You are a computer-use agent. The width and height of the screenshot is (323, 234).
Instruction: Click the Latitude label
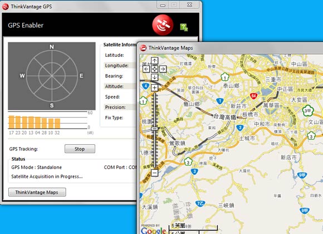point(114,55)
